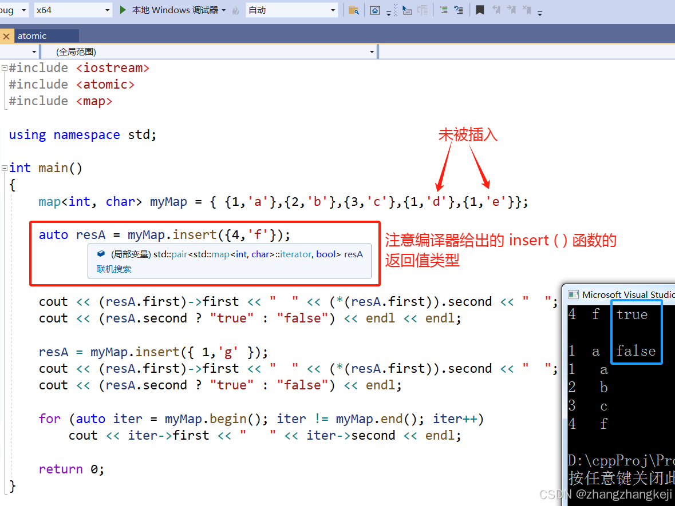Viewport: 675px width, 506px height.
Task: Click the 'int main()' line
Action: (x=46, y=168)
